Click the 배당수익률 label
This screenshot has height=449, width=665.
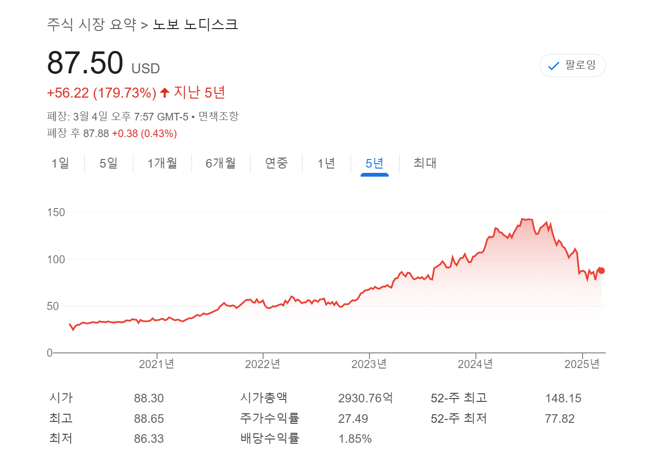[270, 438]
